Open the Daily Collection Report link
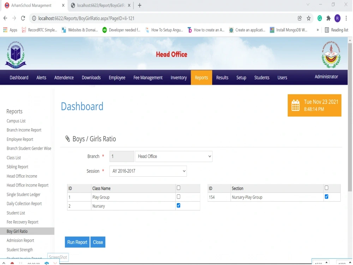Image resolution: width=353 pixels, height=265 pixels. point(24,204)
